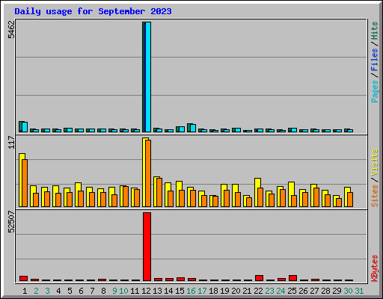
Task: Click the tall red KBytes bar for day 12
Action: (x=147, y=247)
